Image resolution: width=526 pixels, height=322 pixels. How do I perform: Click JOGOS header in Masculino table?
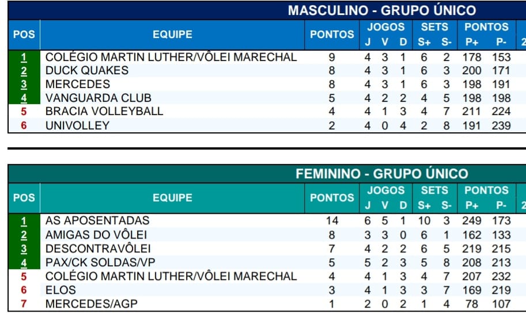click(x=386, y=27)
